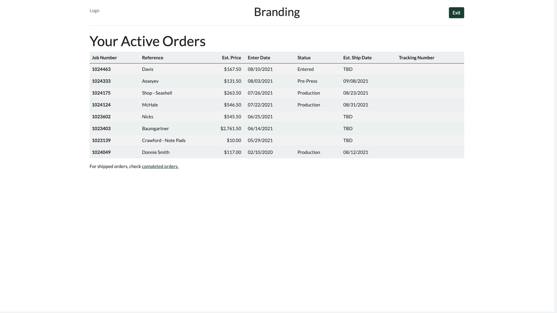
Task: Click the Logo in the header
Action: click(94, 11)
